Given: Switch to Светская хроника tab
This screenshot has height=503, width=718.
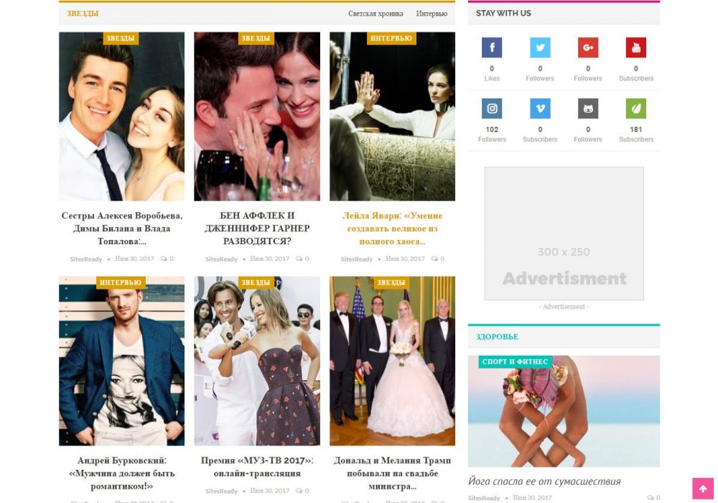Looking at the screenshot, I should click(376, 14).
